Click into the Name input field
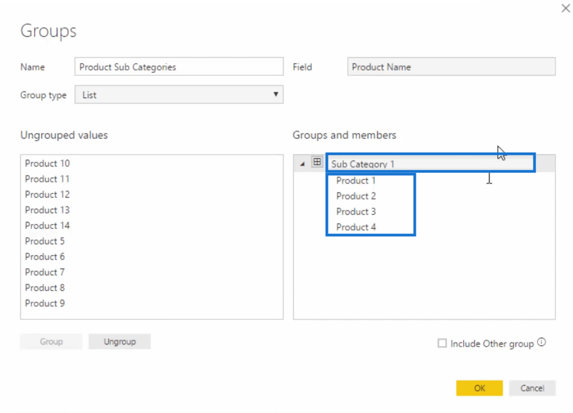 coord(179,67)
